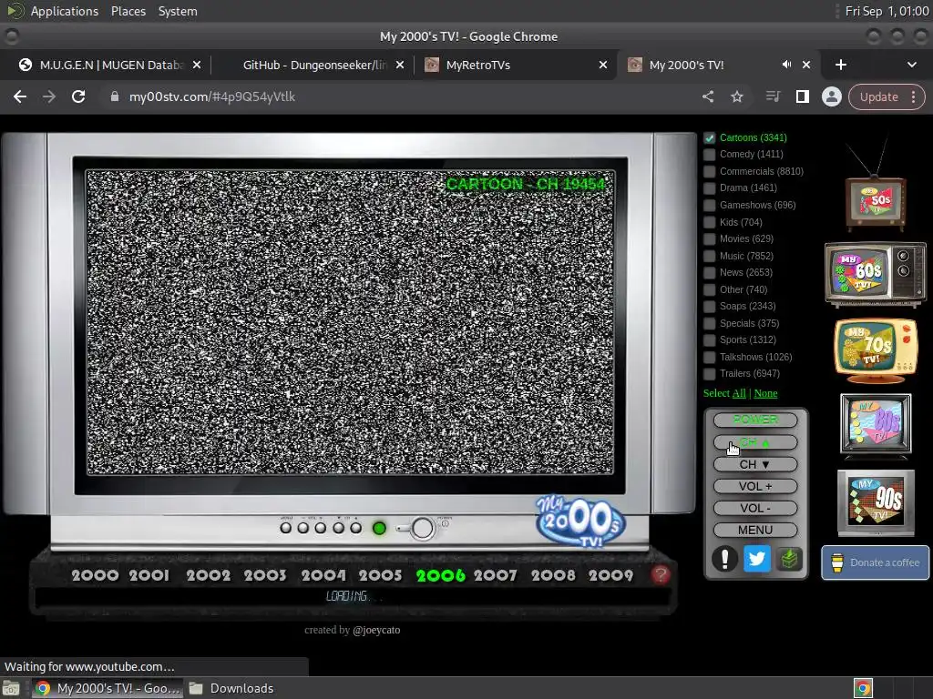Click the My 2000s TV logo badge
933x699 pixels.
[580, 521]
